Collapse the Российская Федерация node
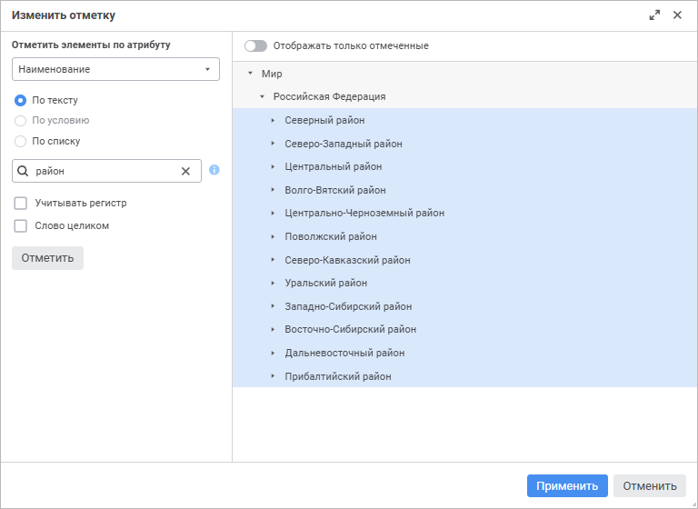The width and height of the screenshot is (698, 509). [x=262, y=96]
